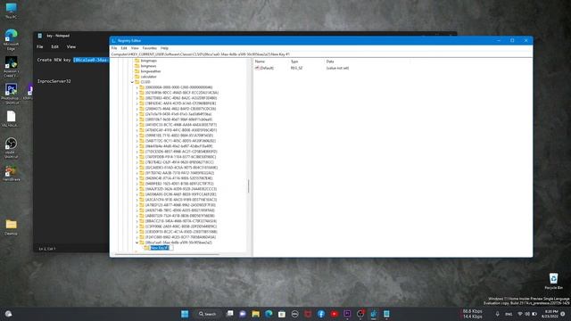Click the Data column header
Screen dimensions: 571x321
click(x=330, y=62)
